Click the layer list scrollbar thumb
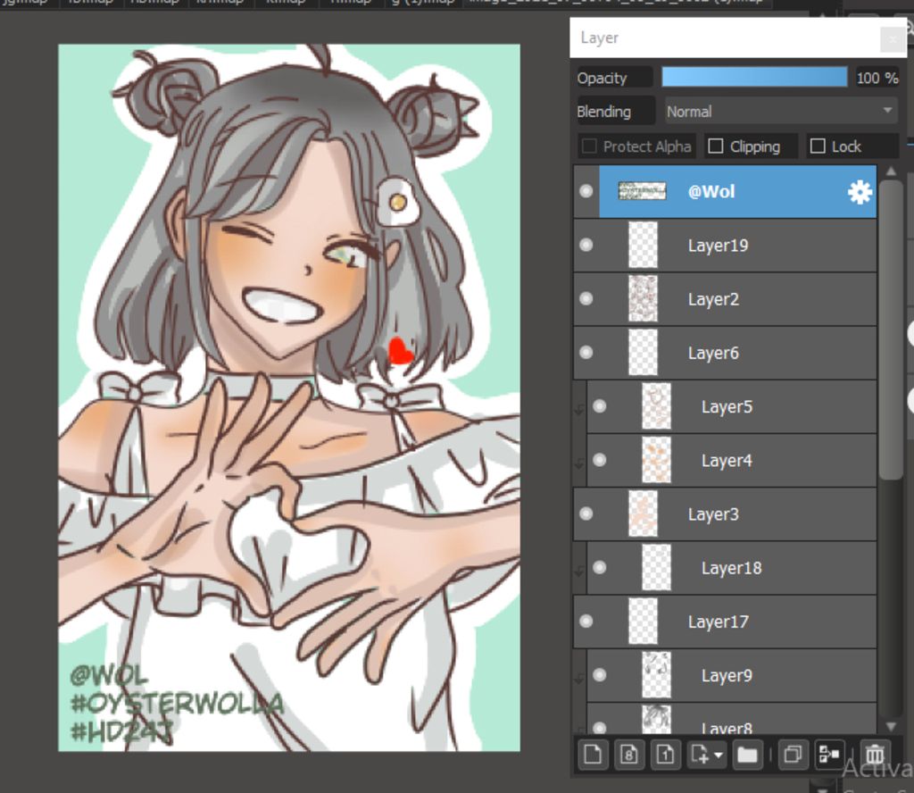This screenshot has height=793, width=914. pyautogui.click(x=891, y=330)
